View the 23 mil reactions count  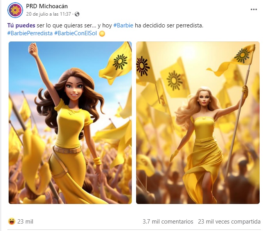pos(25,221)
